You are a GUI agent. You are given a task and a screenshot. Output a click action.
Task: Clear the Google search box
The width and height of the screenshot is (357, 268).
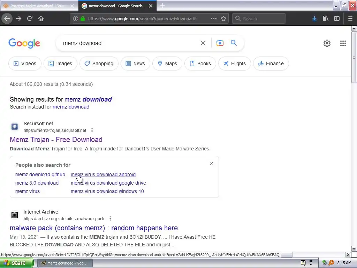click(x=203, y=43)
